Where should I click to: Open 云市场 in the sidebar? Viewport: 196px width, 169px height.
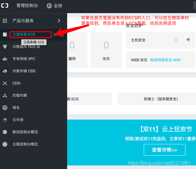tap(18, 120)
